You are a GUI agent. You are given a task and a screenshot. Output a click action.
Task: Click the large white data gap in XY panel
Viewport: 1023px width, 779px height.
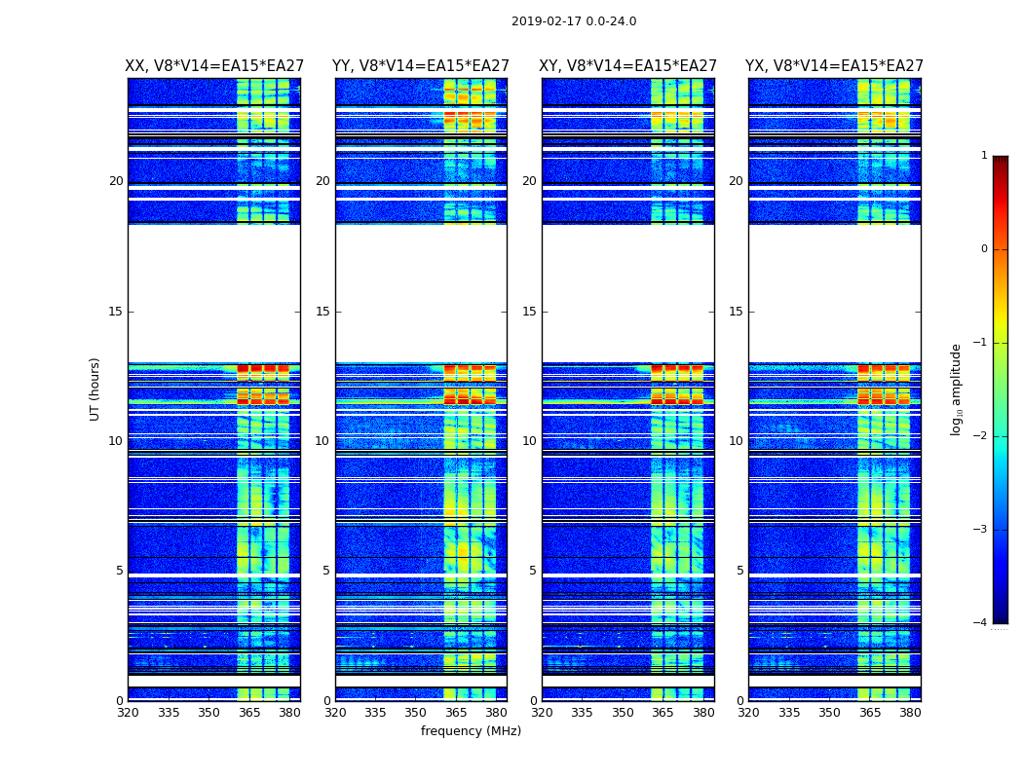(628, 292)
